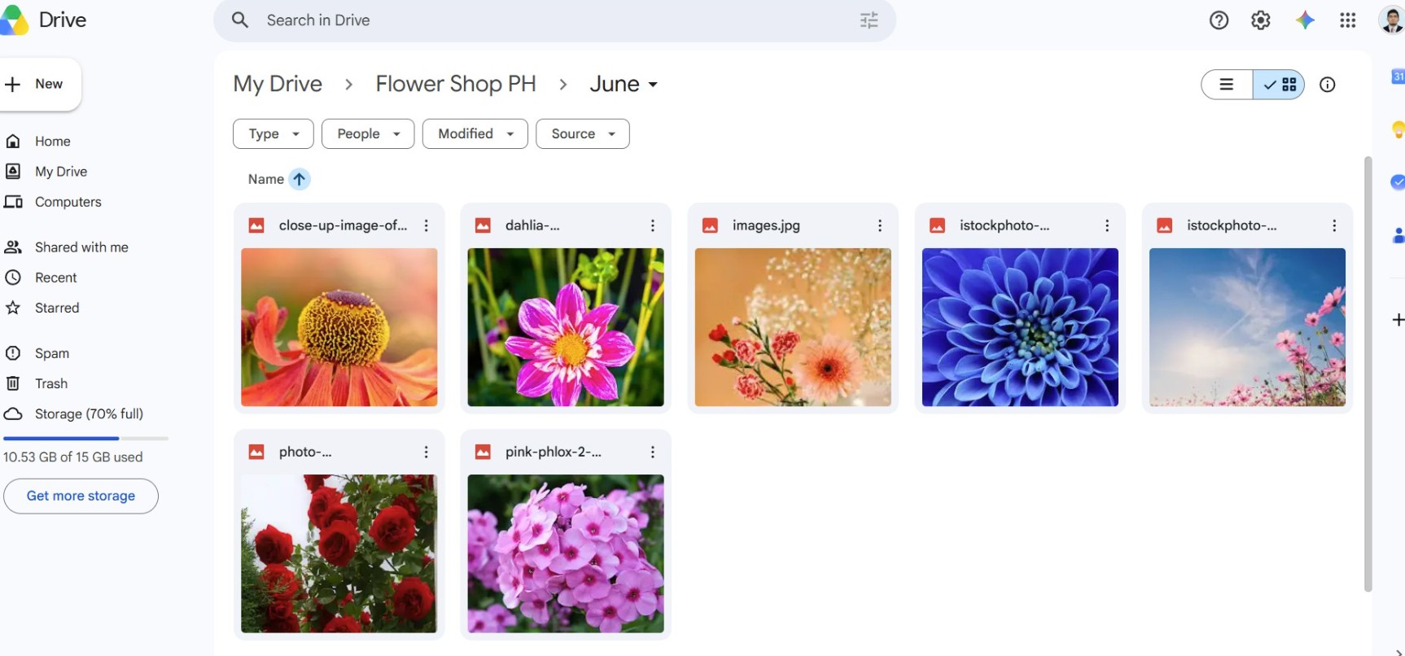Open Spam in the sidebar

click(x=52, y=353)
